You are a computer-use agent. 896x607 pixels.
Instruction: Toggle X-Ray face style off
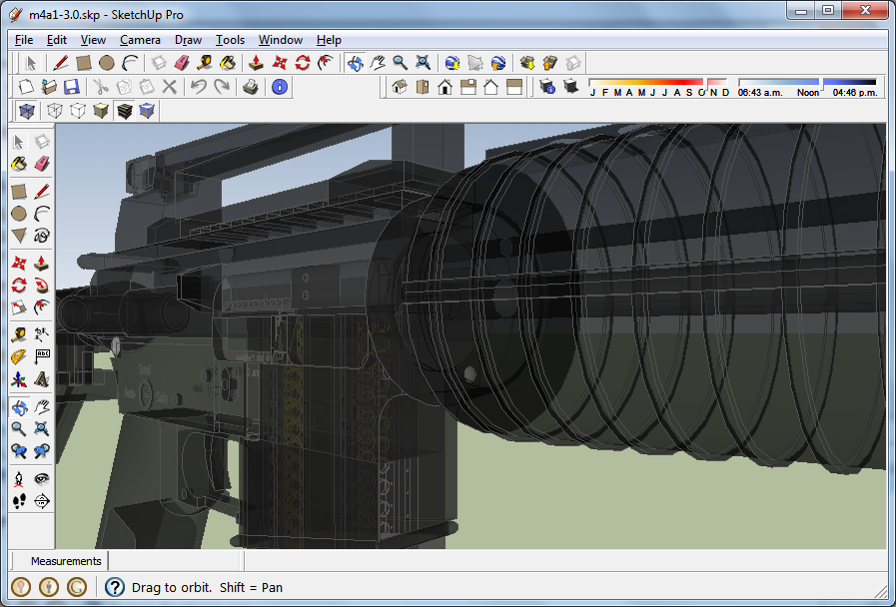pos(26,111)
